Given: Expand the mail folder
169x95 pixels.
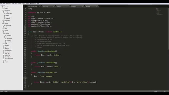Looking at the screenshot, I should [2, 22].
